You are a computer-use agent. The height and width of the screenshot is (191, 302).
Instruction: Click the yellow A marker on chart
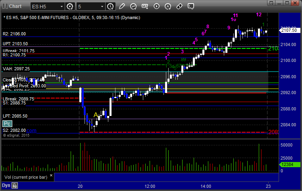96,115
